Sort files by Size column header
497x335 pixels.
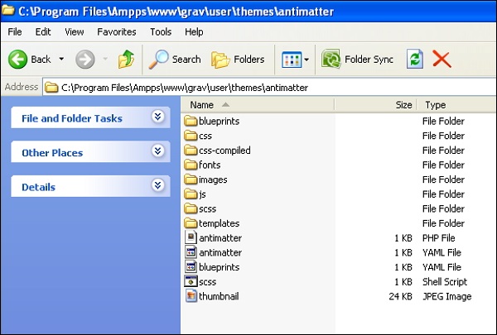coord(403,105)
